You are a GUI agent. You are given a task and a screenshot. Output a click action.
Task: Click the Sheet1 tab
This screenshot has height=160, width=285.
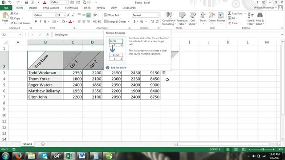coord(28,144)
